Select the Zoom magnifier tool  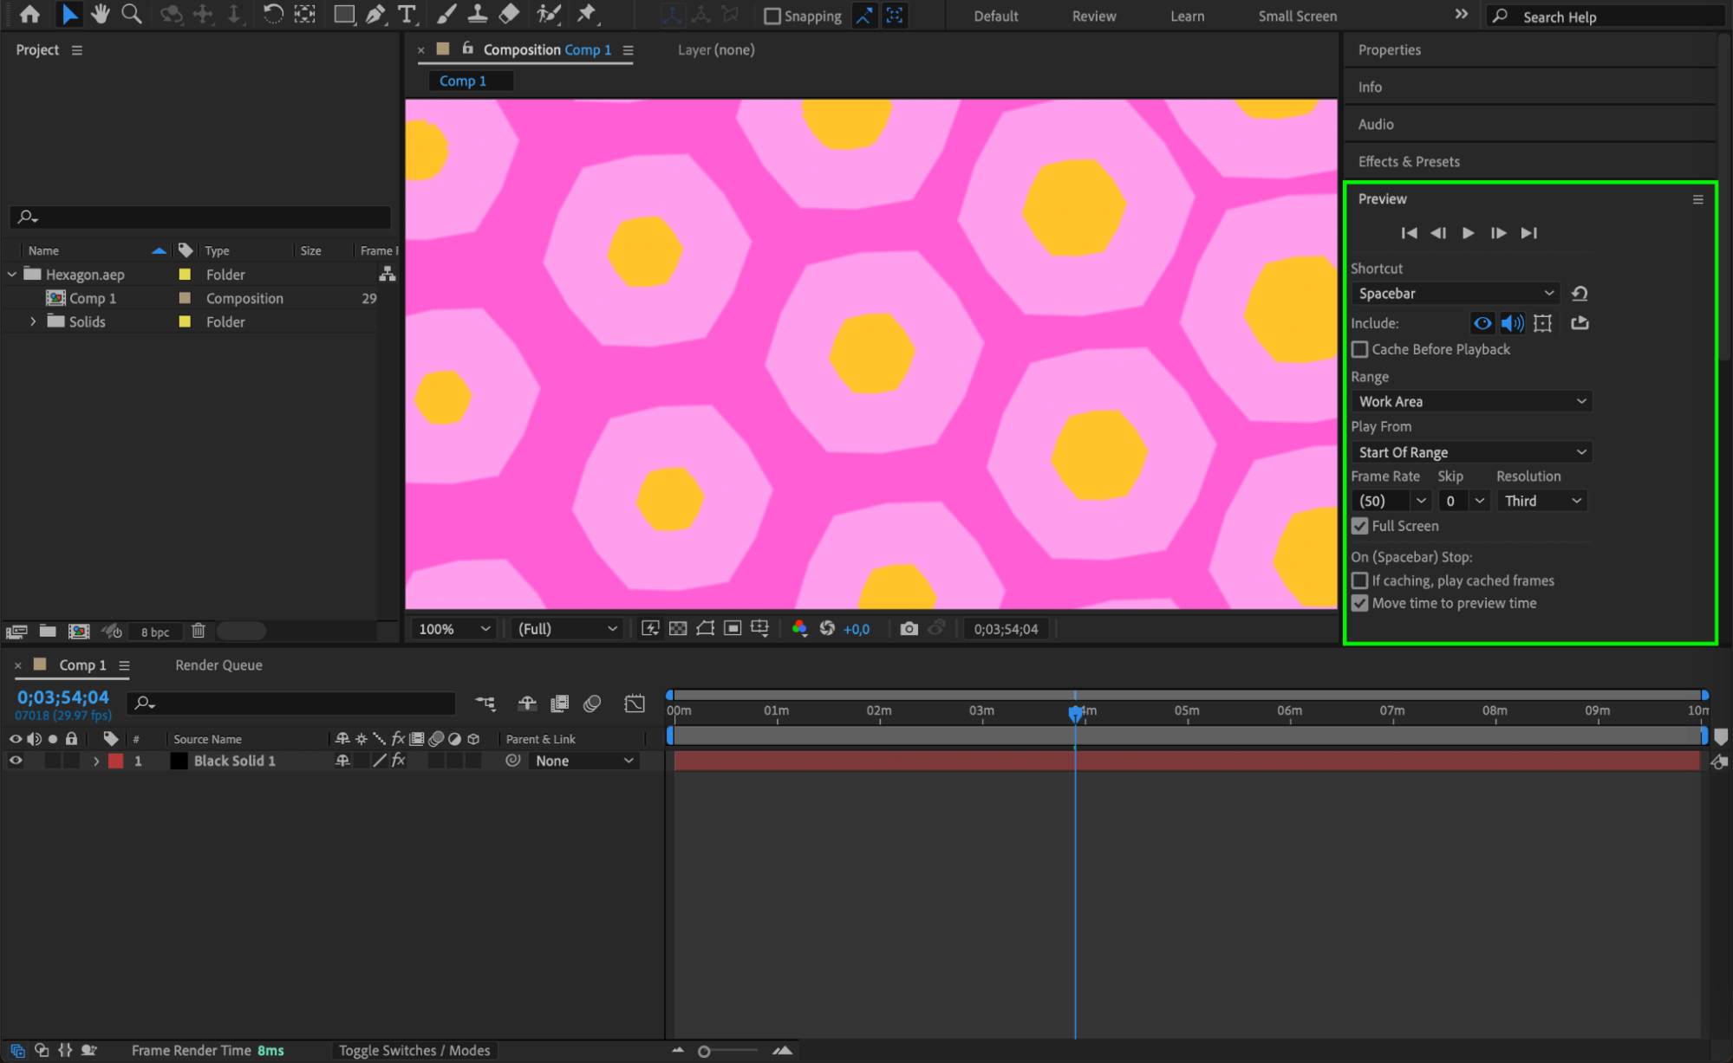tap(131, 14)
